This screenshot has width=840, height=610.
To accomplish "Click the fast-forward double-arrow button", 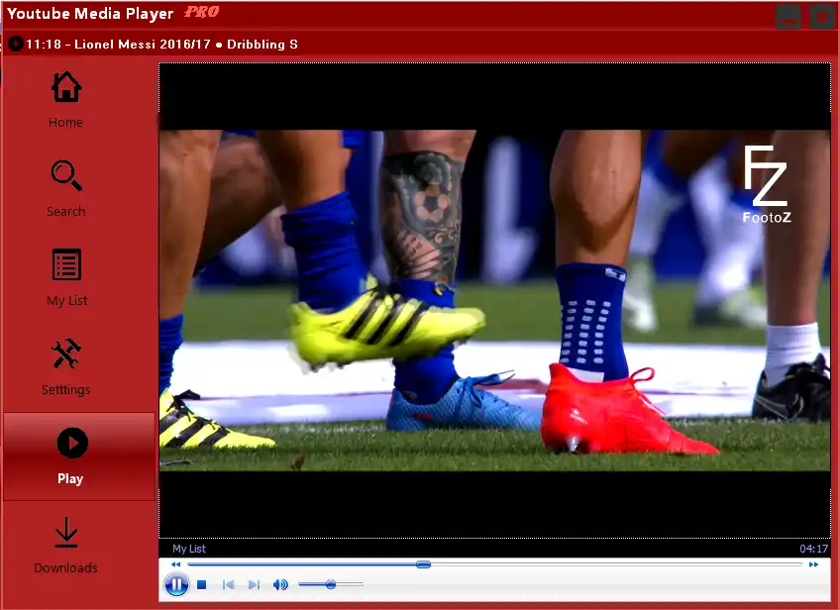I will click(x=813, y=564).
